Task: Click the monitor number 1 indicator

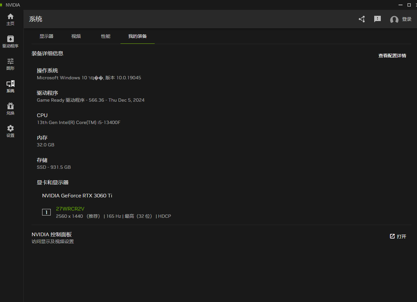Action: pos(46,212)
